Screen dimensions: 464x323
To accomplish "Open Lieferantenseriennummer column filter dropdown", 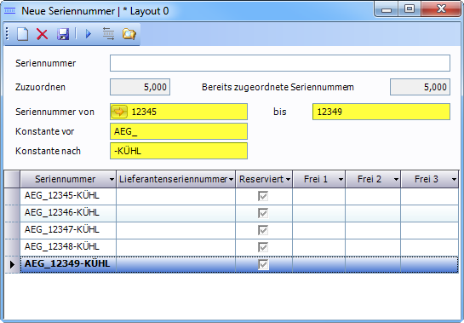I will pos(231,179).
